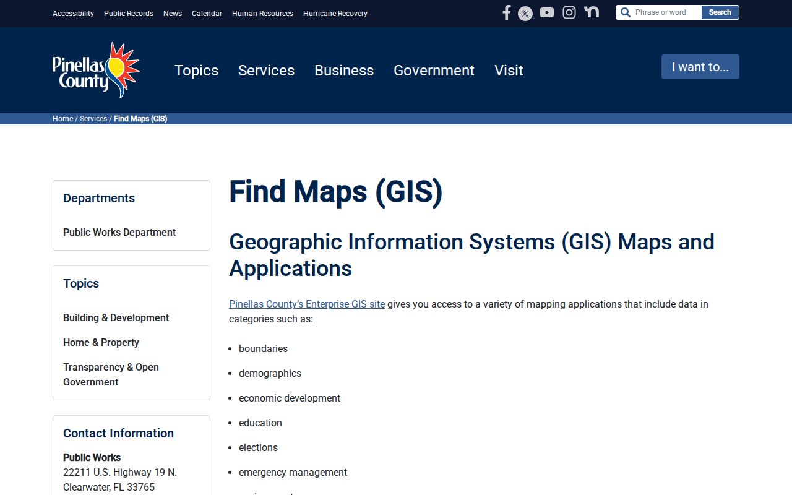Click Home in the breadcrumb
The image size is (792, 495).
coord(62,119)
